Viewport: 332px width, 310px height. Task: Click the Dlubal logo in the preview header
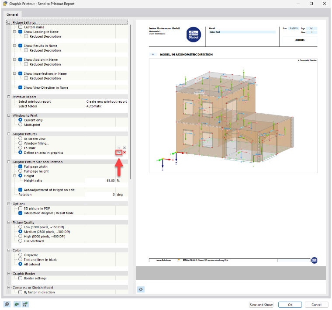(194, 35)
